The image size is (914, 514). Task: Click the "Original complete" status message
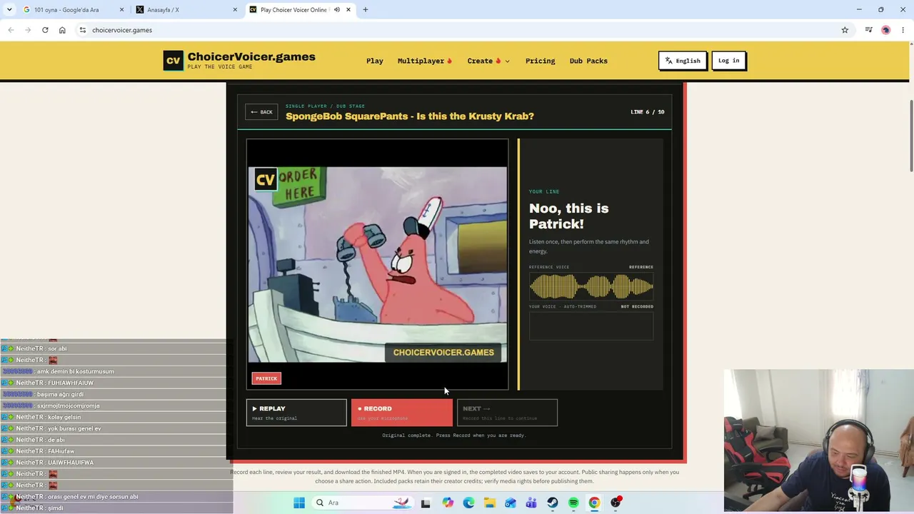coord(454,435)
